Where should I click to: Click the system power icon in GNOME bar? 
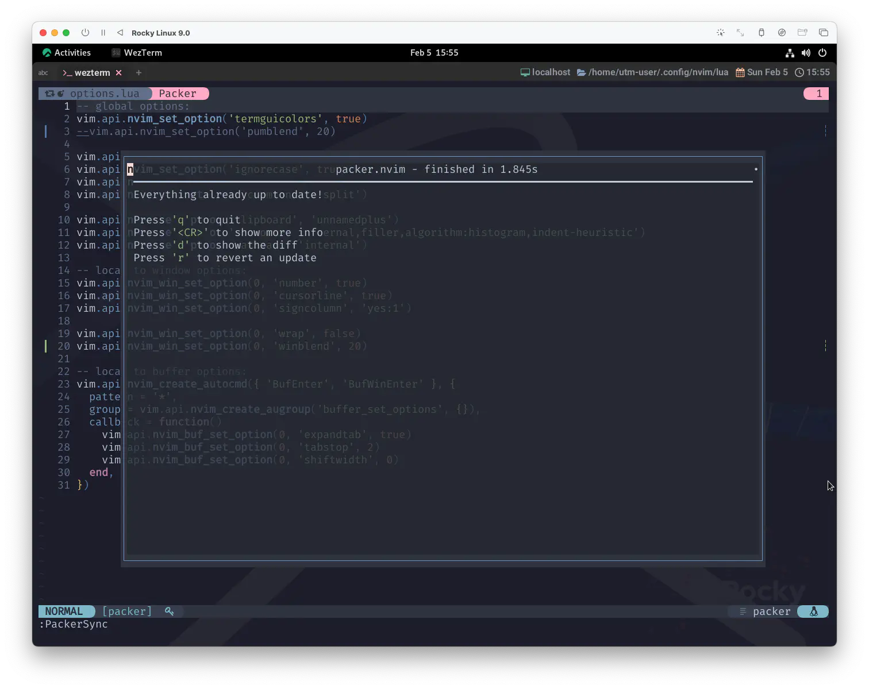click(822, 53)
